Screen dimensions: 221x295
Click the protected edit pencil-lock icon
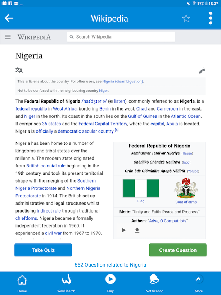(202, 71)
